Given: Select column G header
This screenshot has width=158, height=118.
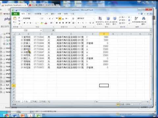Looking at the screenshot, I should coord(104,34).
